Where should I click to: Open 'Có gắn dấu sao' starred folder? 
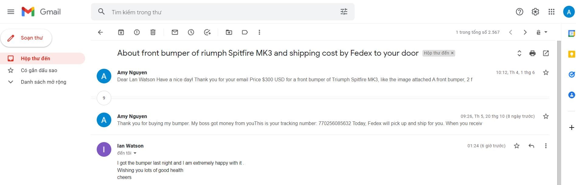(39, 70)
